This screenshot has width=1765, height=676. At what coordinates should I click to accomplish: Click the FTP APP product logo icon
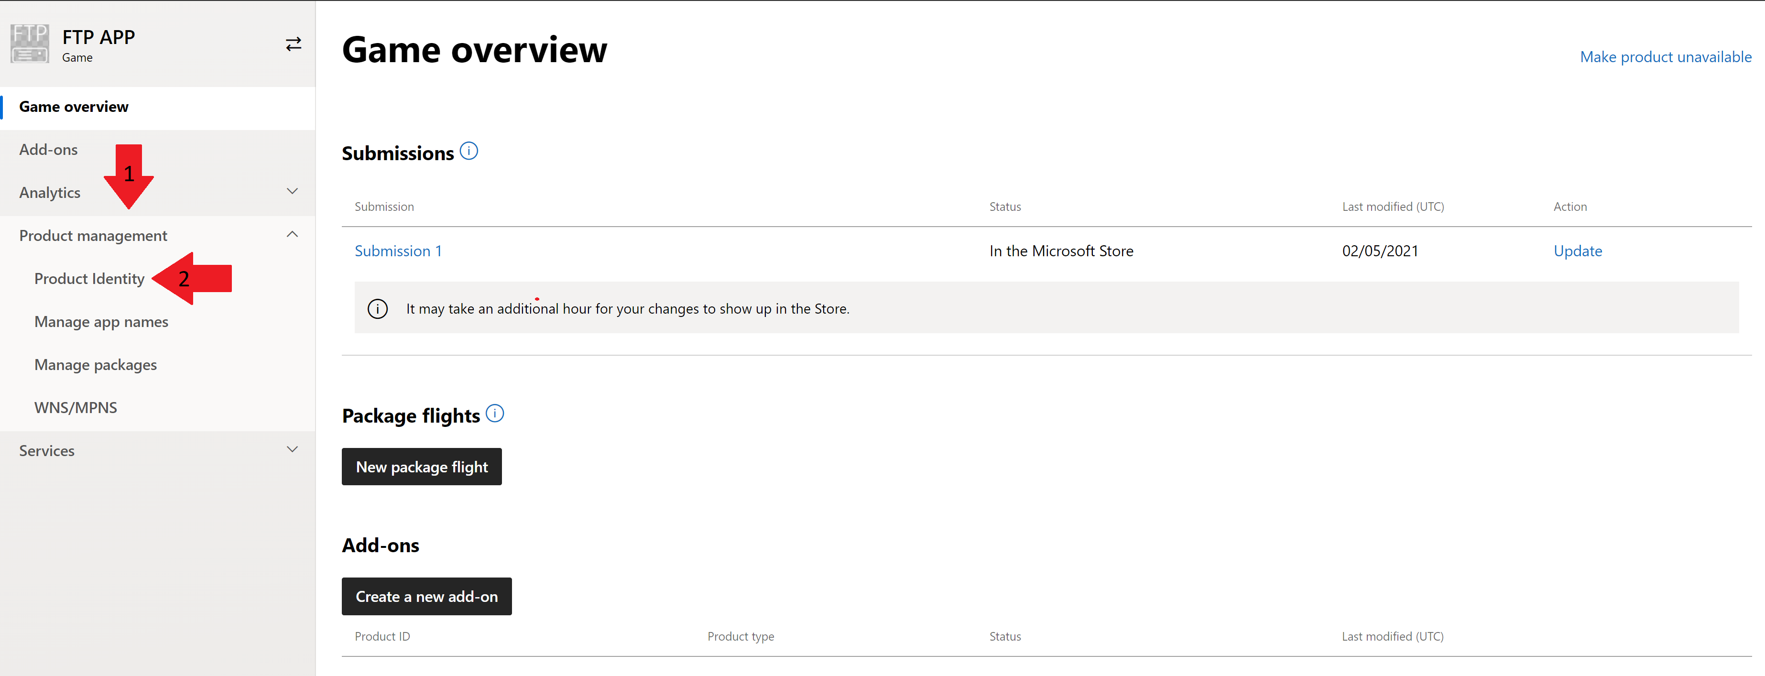[x=30, y=44]
